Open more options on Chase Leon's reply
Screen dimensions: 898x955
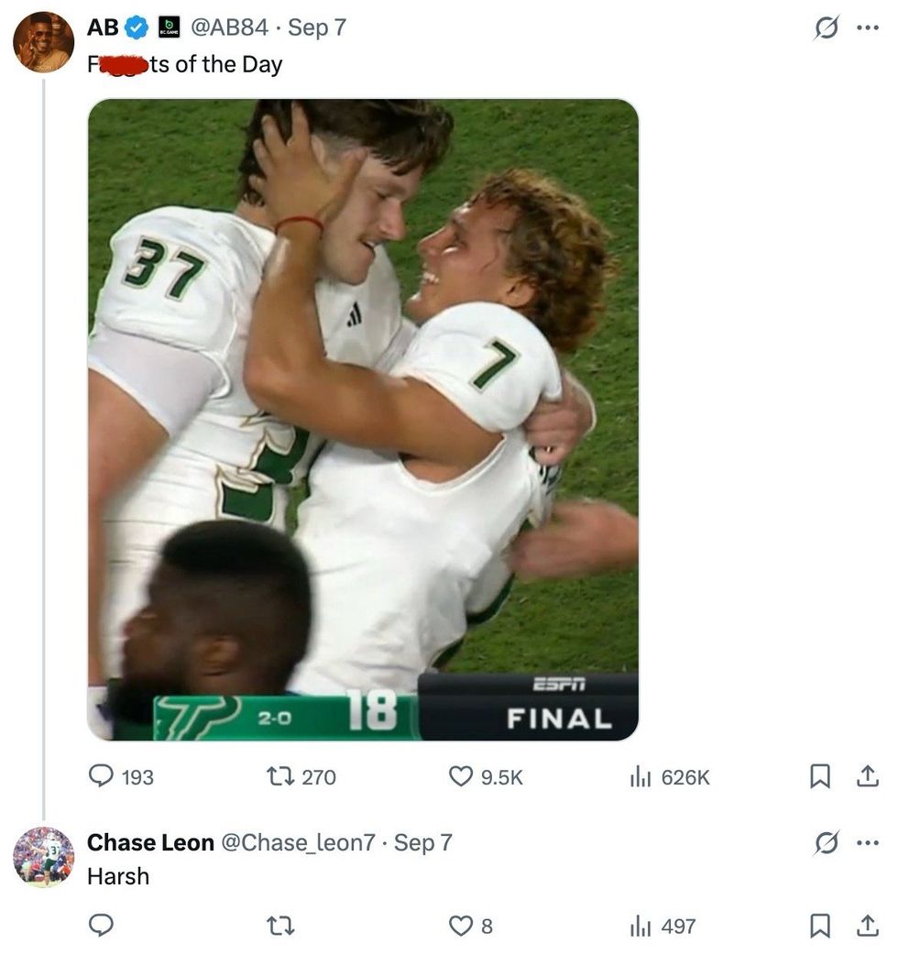[867, 843]
